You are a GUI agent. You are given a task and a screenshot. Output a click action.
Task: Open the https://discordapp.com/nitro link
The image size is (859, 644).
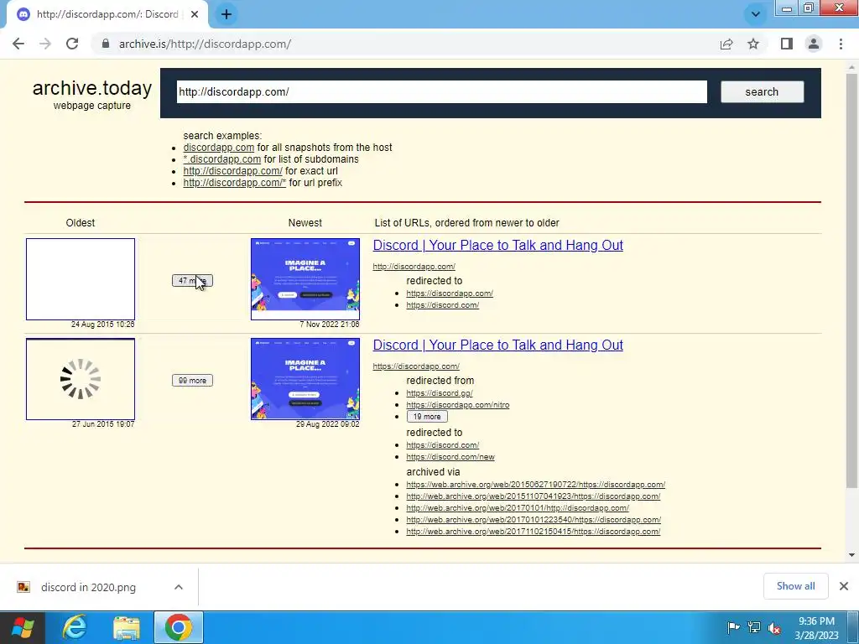click(458, 405)
